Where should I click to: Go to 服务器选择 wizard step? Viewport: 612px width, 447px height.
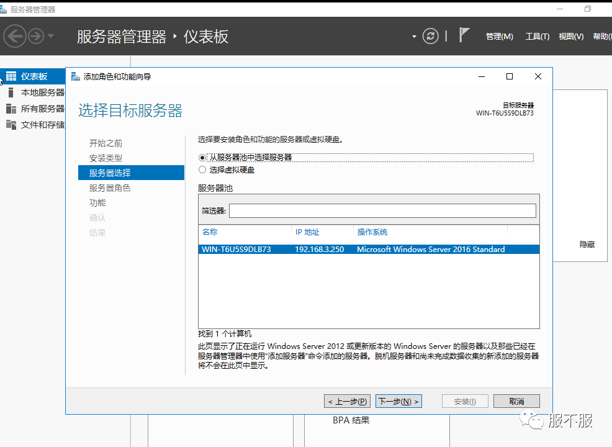pyautogui.click(x=131, y=173)
